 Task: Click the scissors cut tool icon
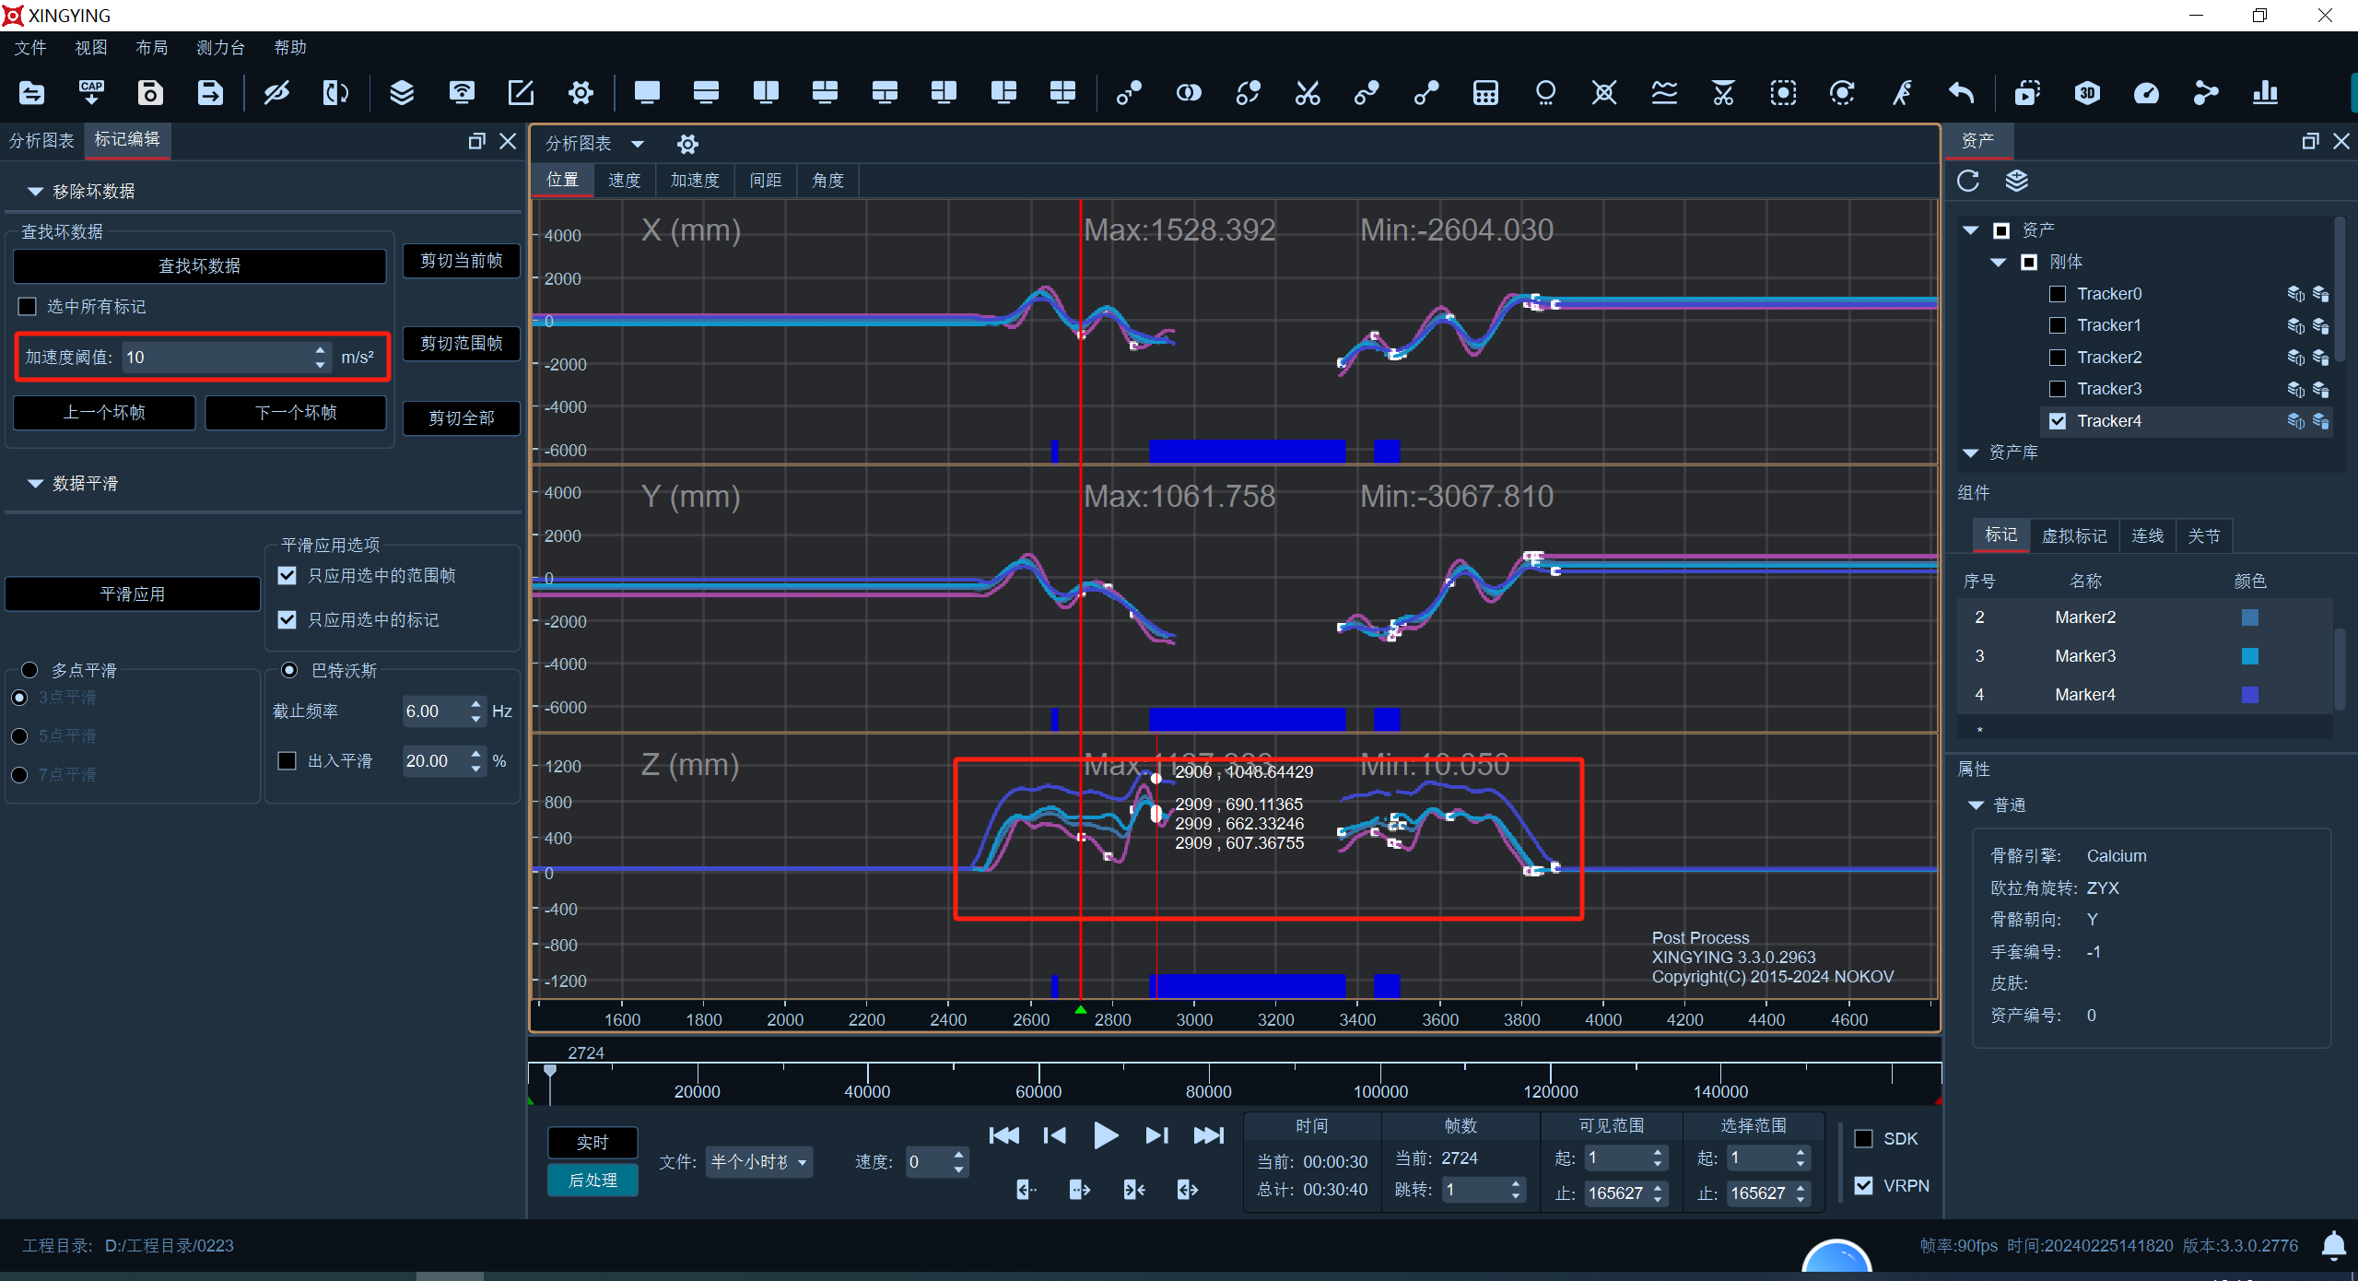1308,93
